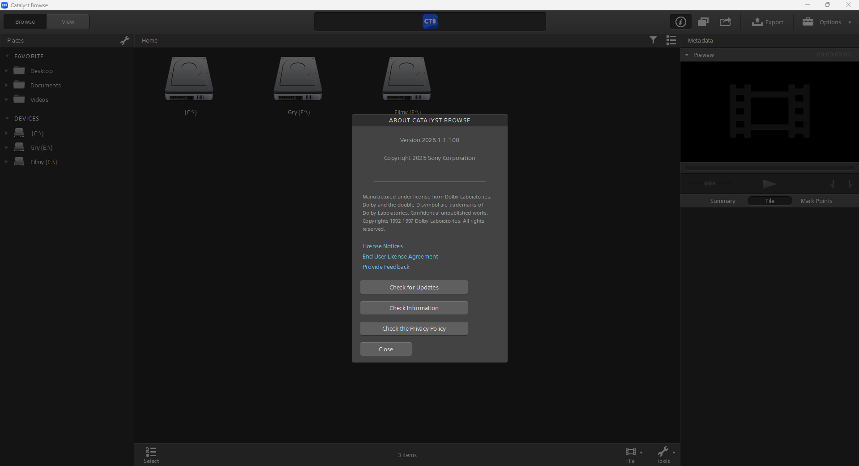The width and height of the screenshot is (859, 466).
Task: Close the About Catalyst Browse dialog
Action: click(x=386, y=349)
